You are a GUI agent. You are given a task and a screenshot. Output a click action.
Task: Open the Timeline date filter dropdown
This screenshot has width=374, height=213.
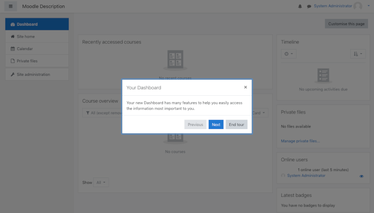tap(288, 54)
